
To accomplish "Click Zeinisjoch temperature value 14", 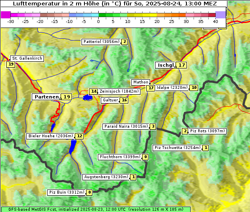I will point(93,91).
